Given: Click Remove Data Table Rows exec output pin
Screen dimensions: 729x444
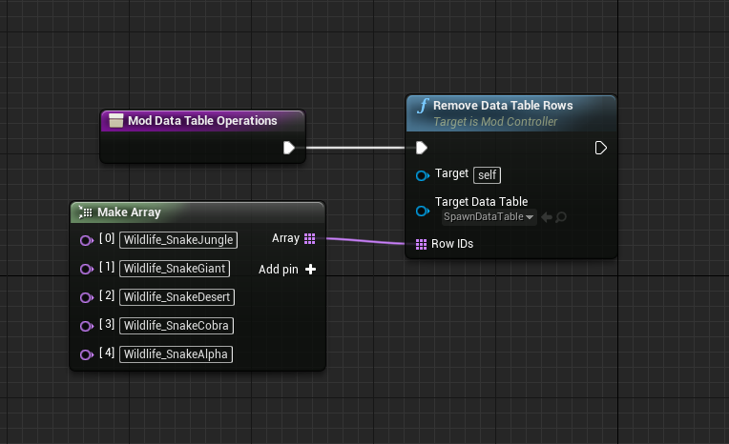Looking at the screenshot, I should (601, 148).
